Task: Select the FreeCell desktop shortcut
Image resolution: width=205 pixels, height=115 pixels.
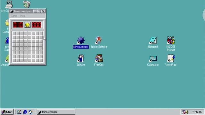Action: tap(99, 60)
